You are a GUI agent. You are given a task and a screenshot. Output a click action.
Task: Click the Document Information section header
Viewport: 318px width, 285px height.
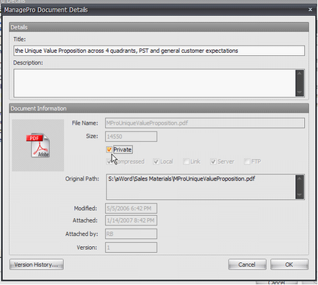click(x=159, y=109)
